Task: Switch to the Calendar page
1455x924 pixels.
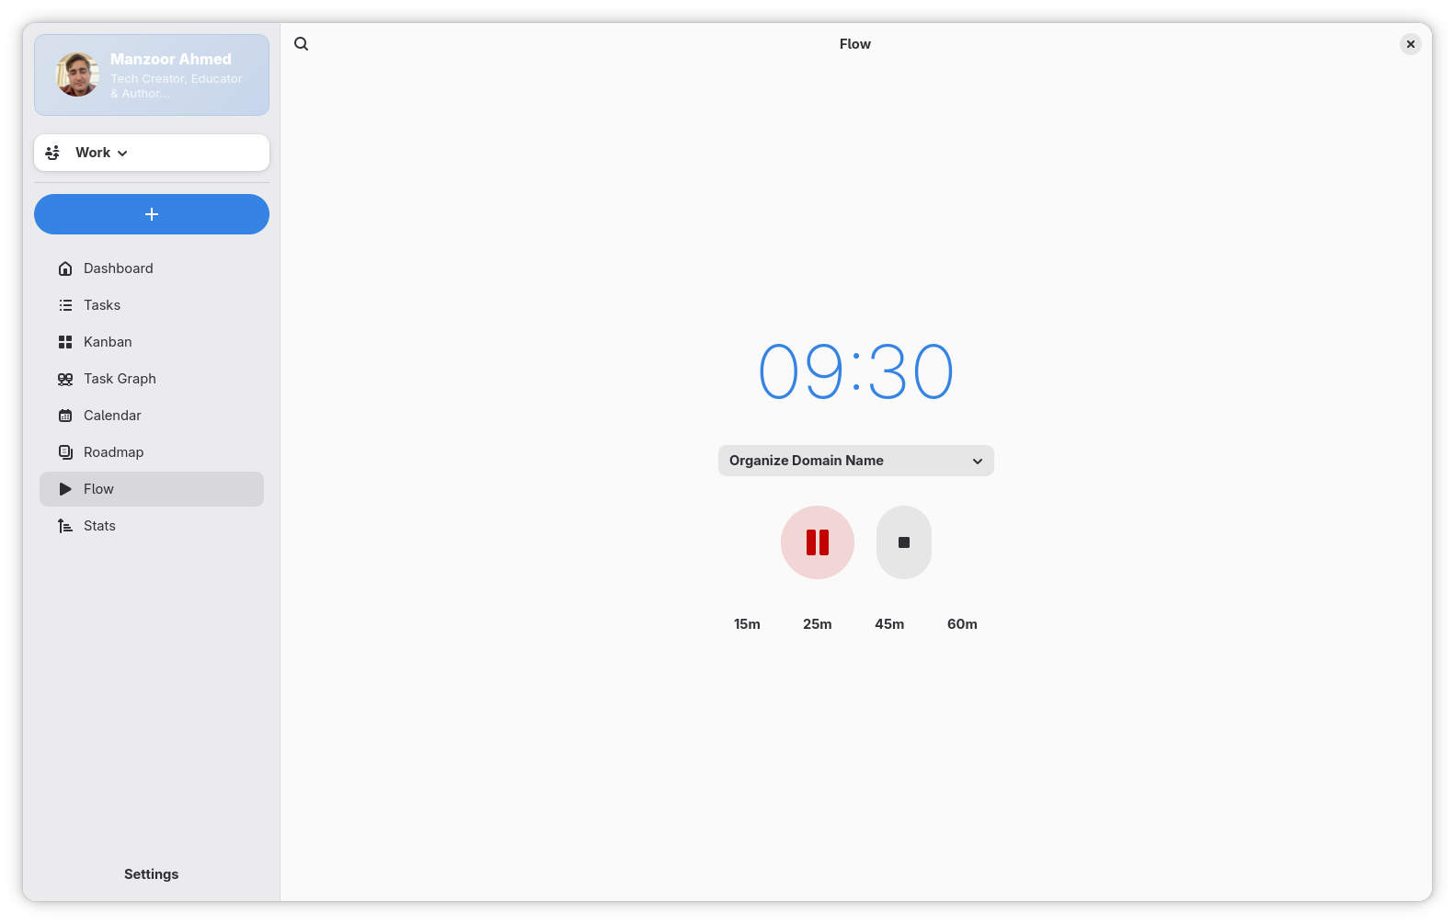Action: point(152,416)
